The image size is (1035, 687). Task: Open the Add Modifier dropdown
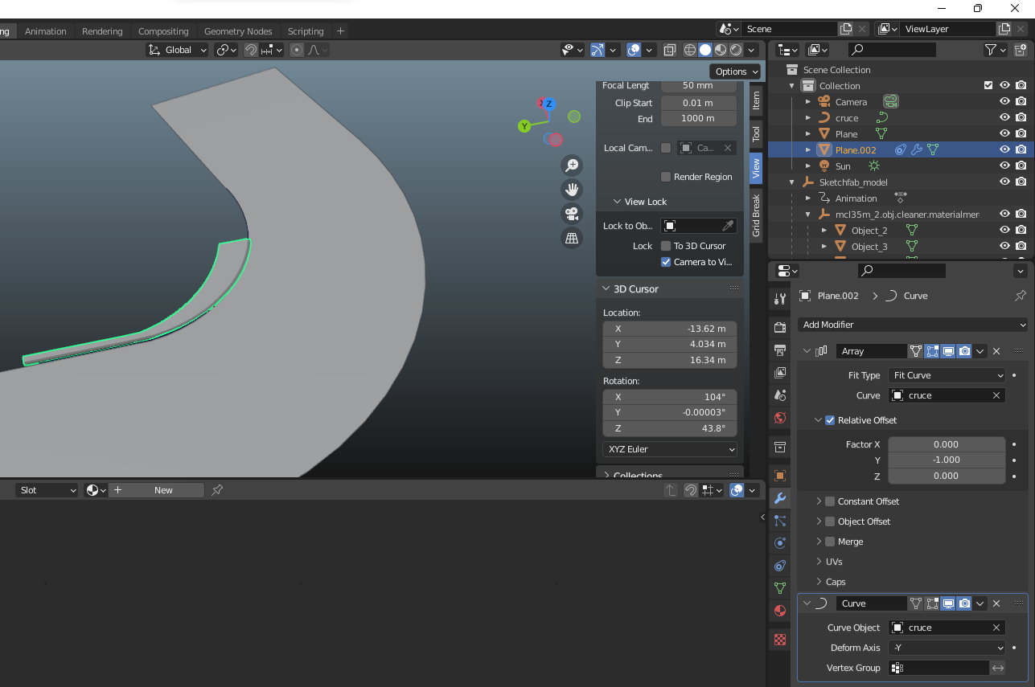pyautogui.click(x=913, y=325)
